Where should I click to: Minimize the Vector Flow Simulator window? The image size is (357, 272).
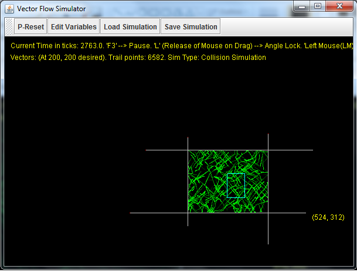tap(302, 6)
